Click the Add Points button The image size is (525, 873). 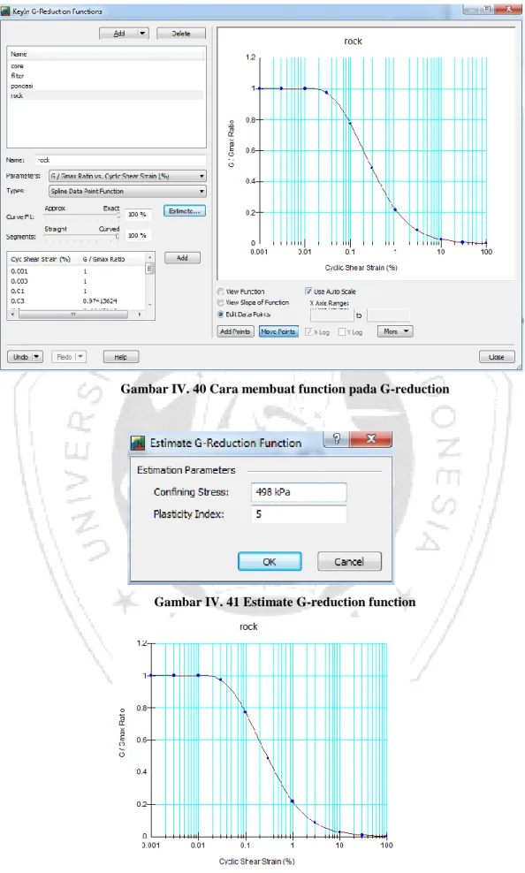click(235, 331)
